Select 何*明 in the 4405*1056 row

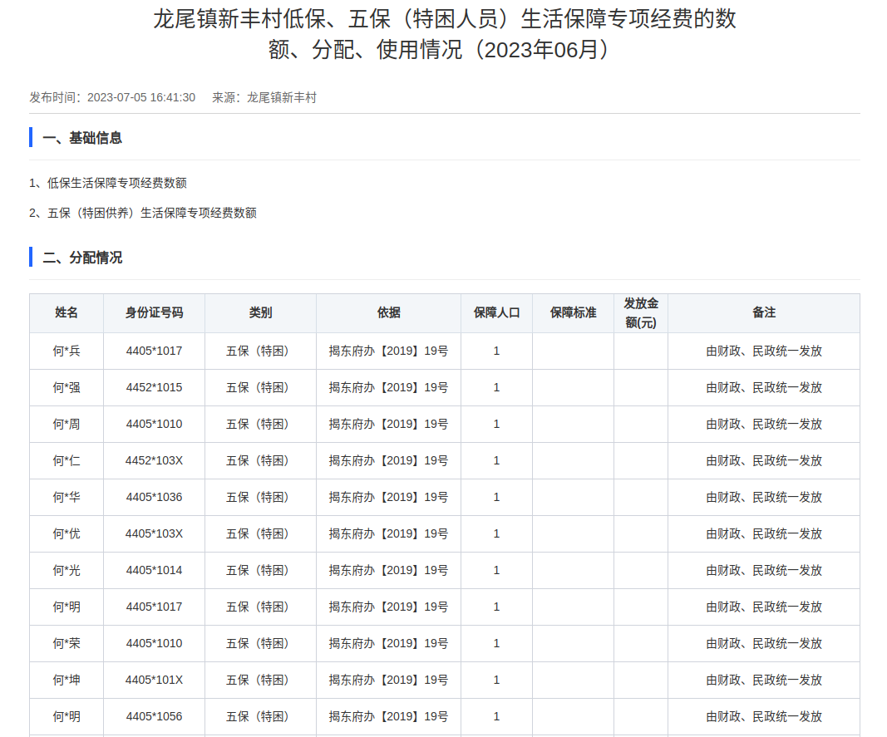click(67, 716)
